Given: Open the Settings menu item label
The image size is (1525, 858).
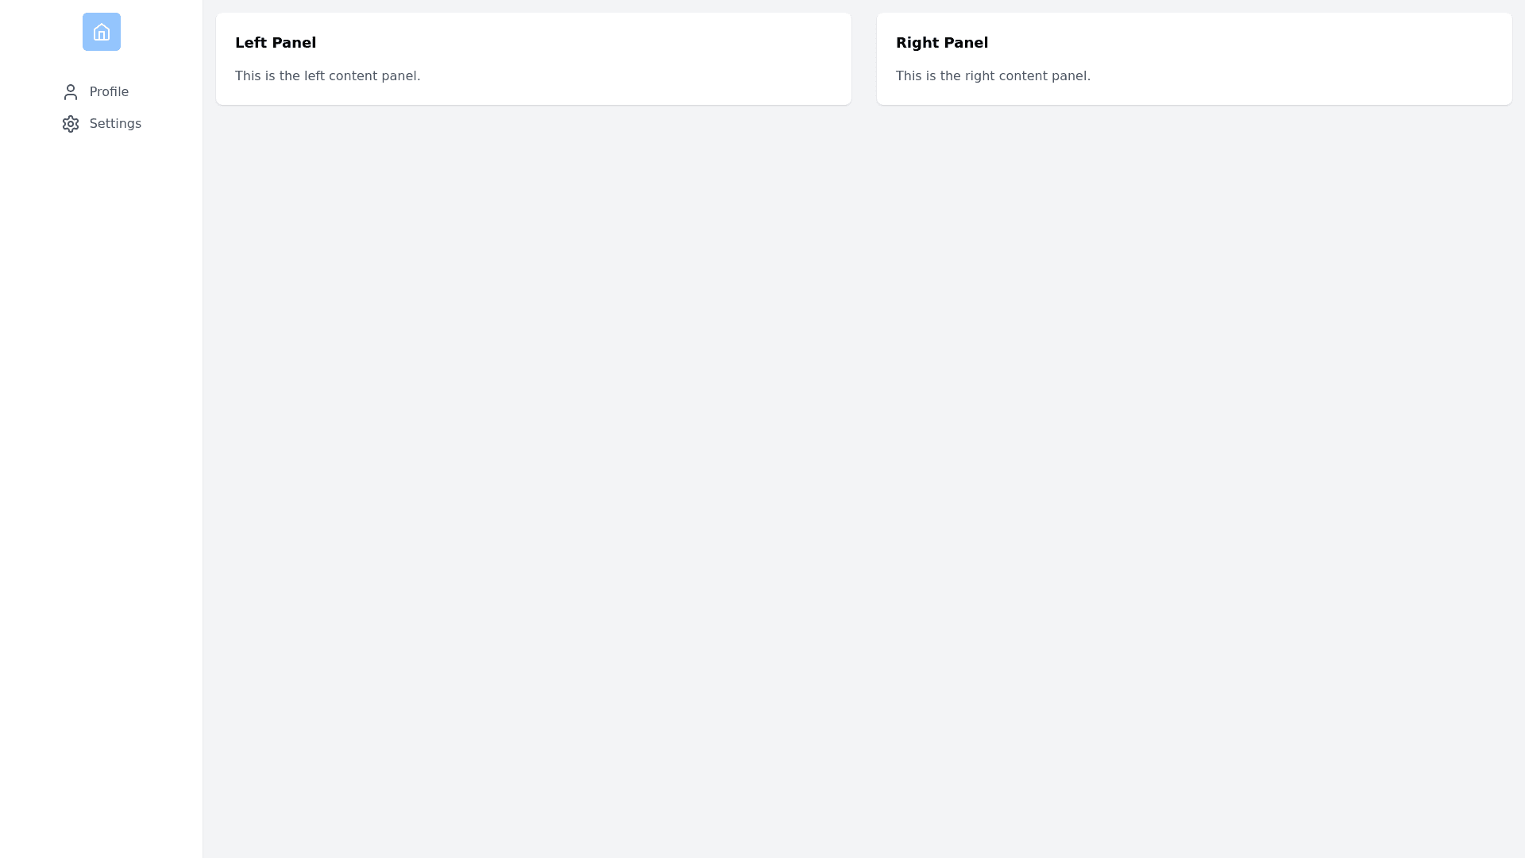Looking at the screenshot, I should [115, 124].
